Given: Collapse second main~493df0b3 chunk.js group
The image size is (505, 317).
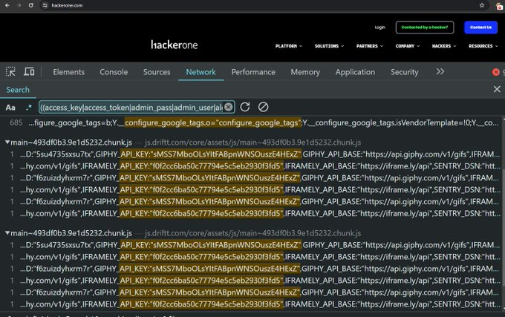Looking at the screenshot, I should 7,232.
